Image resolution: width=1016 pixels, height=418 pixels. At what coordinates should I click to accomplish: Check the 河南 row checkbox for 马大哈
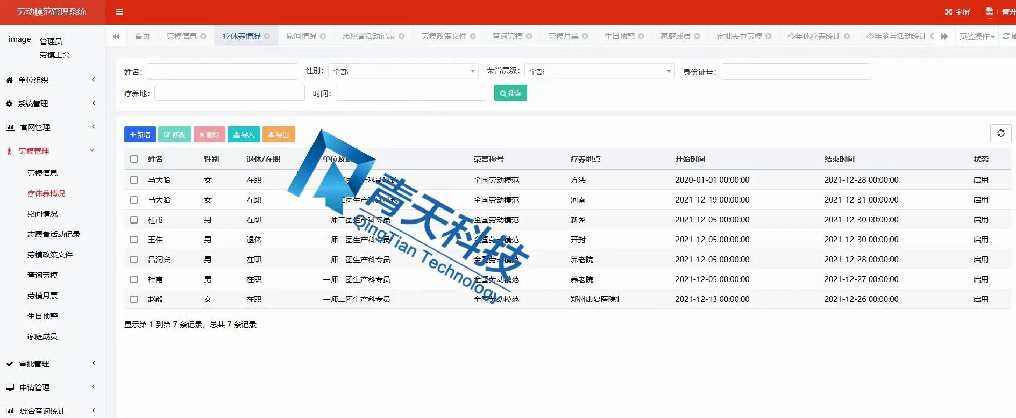[134, 200]
